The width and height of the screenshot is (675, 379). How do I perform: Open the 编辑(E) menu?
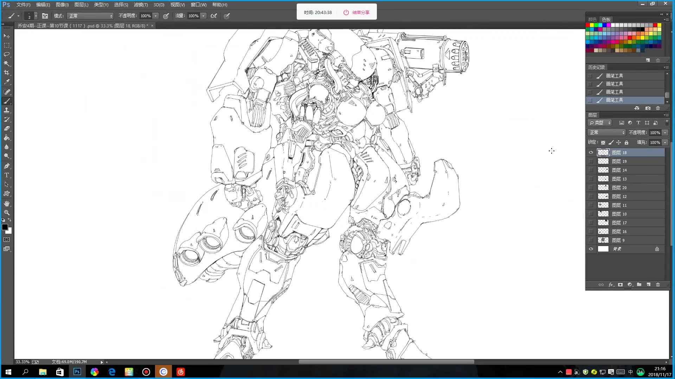point(43,5)
